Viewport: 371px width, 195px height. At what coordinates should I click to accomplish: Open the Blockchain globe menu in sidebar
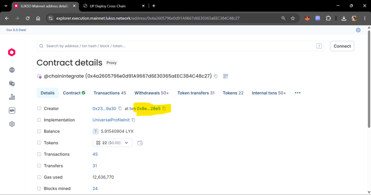pos(12,70)
